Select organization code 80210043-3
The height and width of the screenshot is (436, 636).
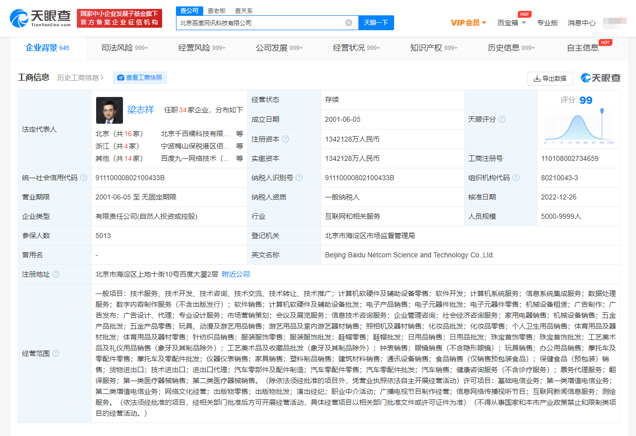click(560, 178)
